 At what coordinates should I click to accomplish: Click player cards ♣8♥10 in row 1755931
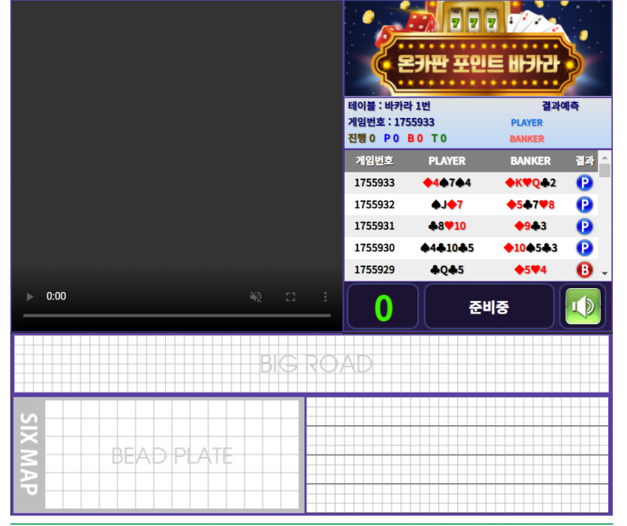(447, 226)
